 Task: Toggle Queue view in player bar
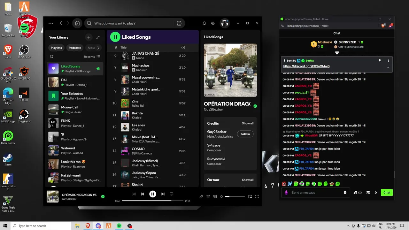point(208,197)
